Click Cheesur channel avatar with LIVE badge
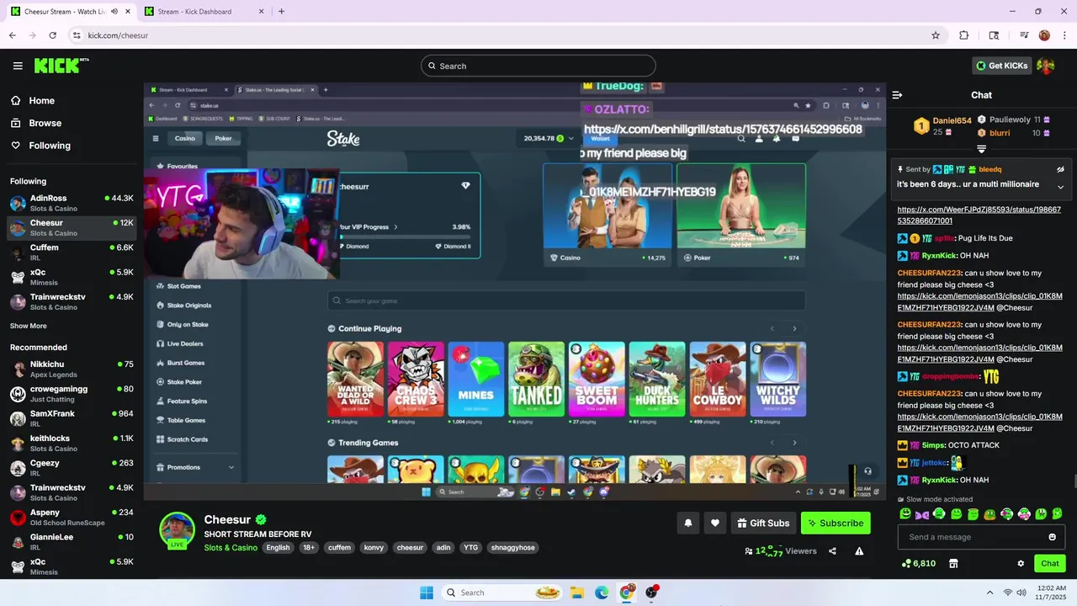The height and width of the screenshot is (606, 1077). click(x=178, y=530)
